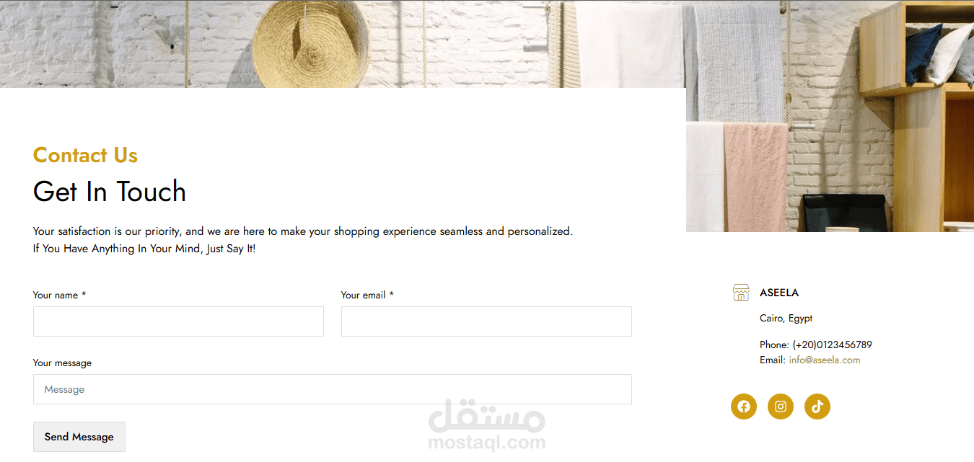Open the Facebook social icon
This screenshot has height=462, width=974.
[744, 407]
